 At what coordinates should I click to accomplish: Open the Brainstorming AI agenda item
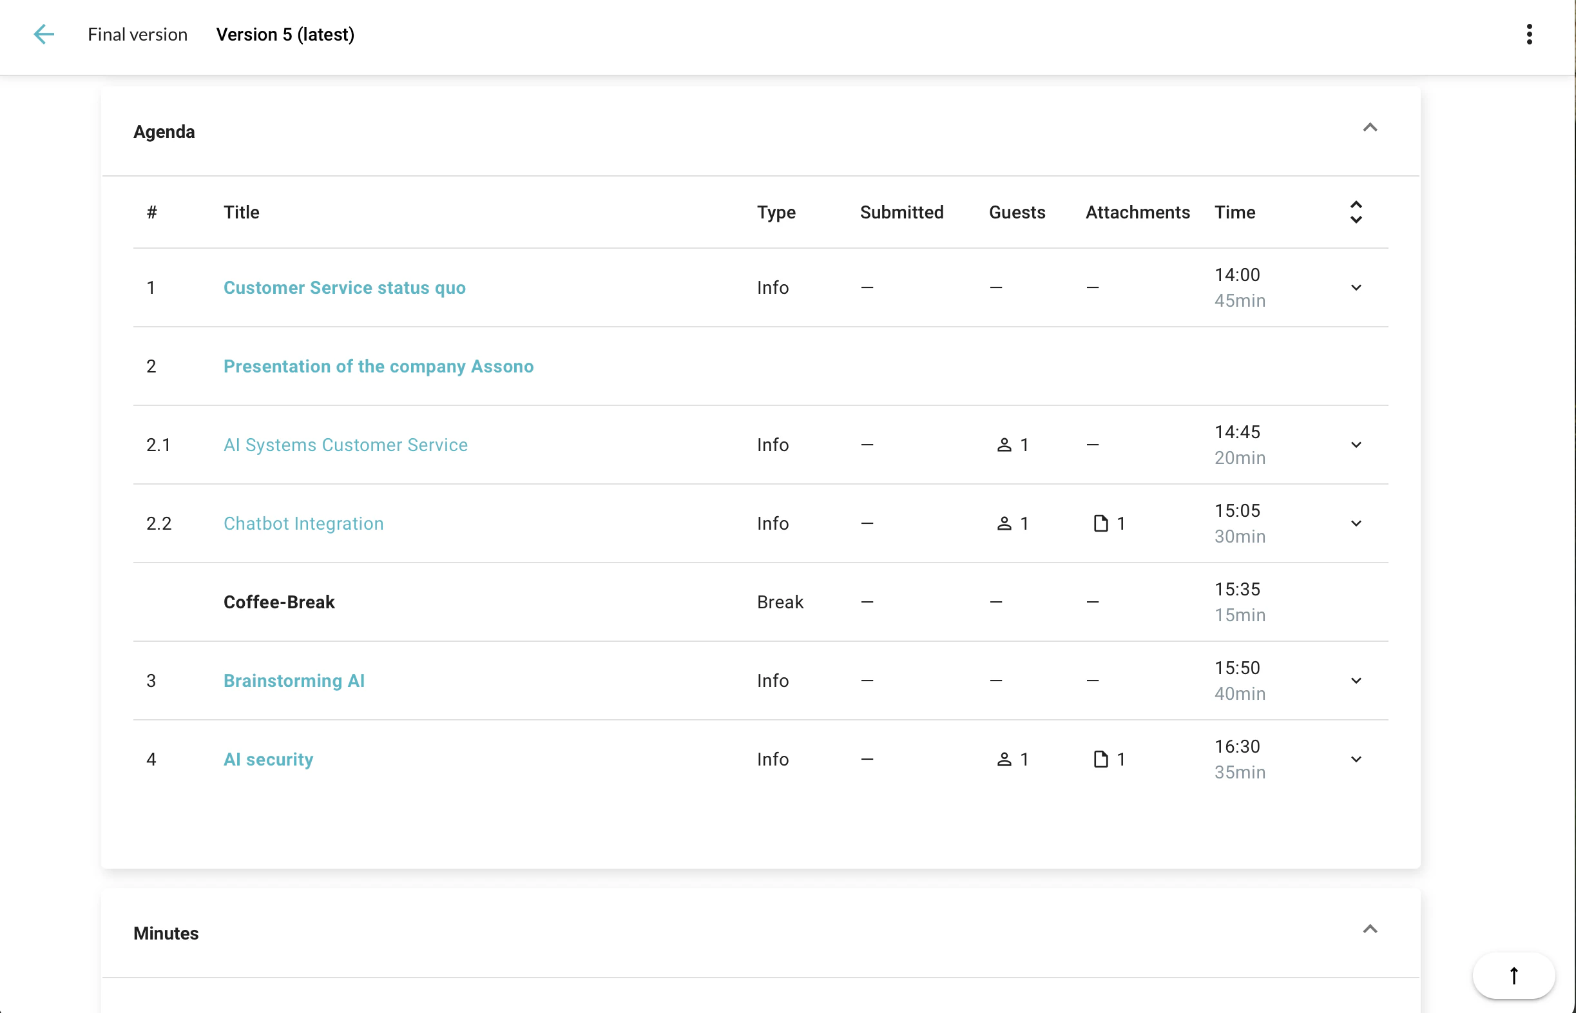pos(294,681)
